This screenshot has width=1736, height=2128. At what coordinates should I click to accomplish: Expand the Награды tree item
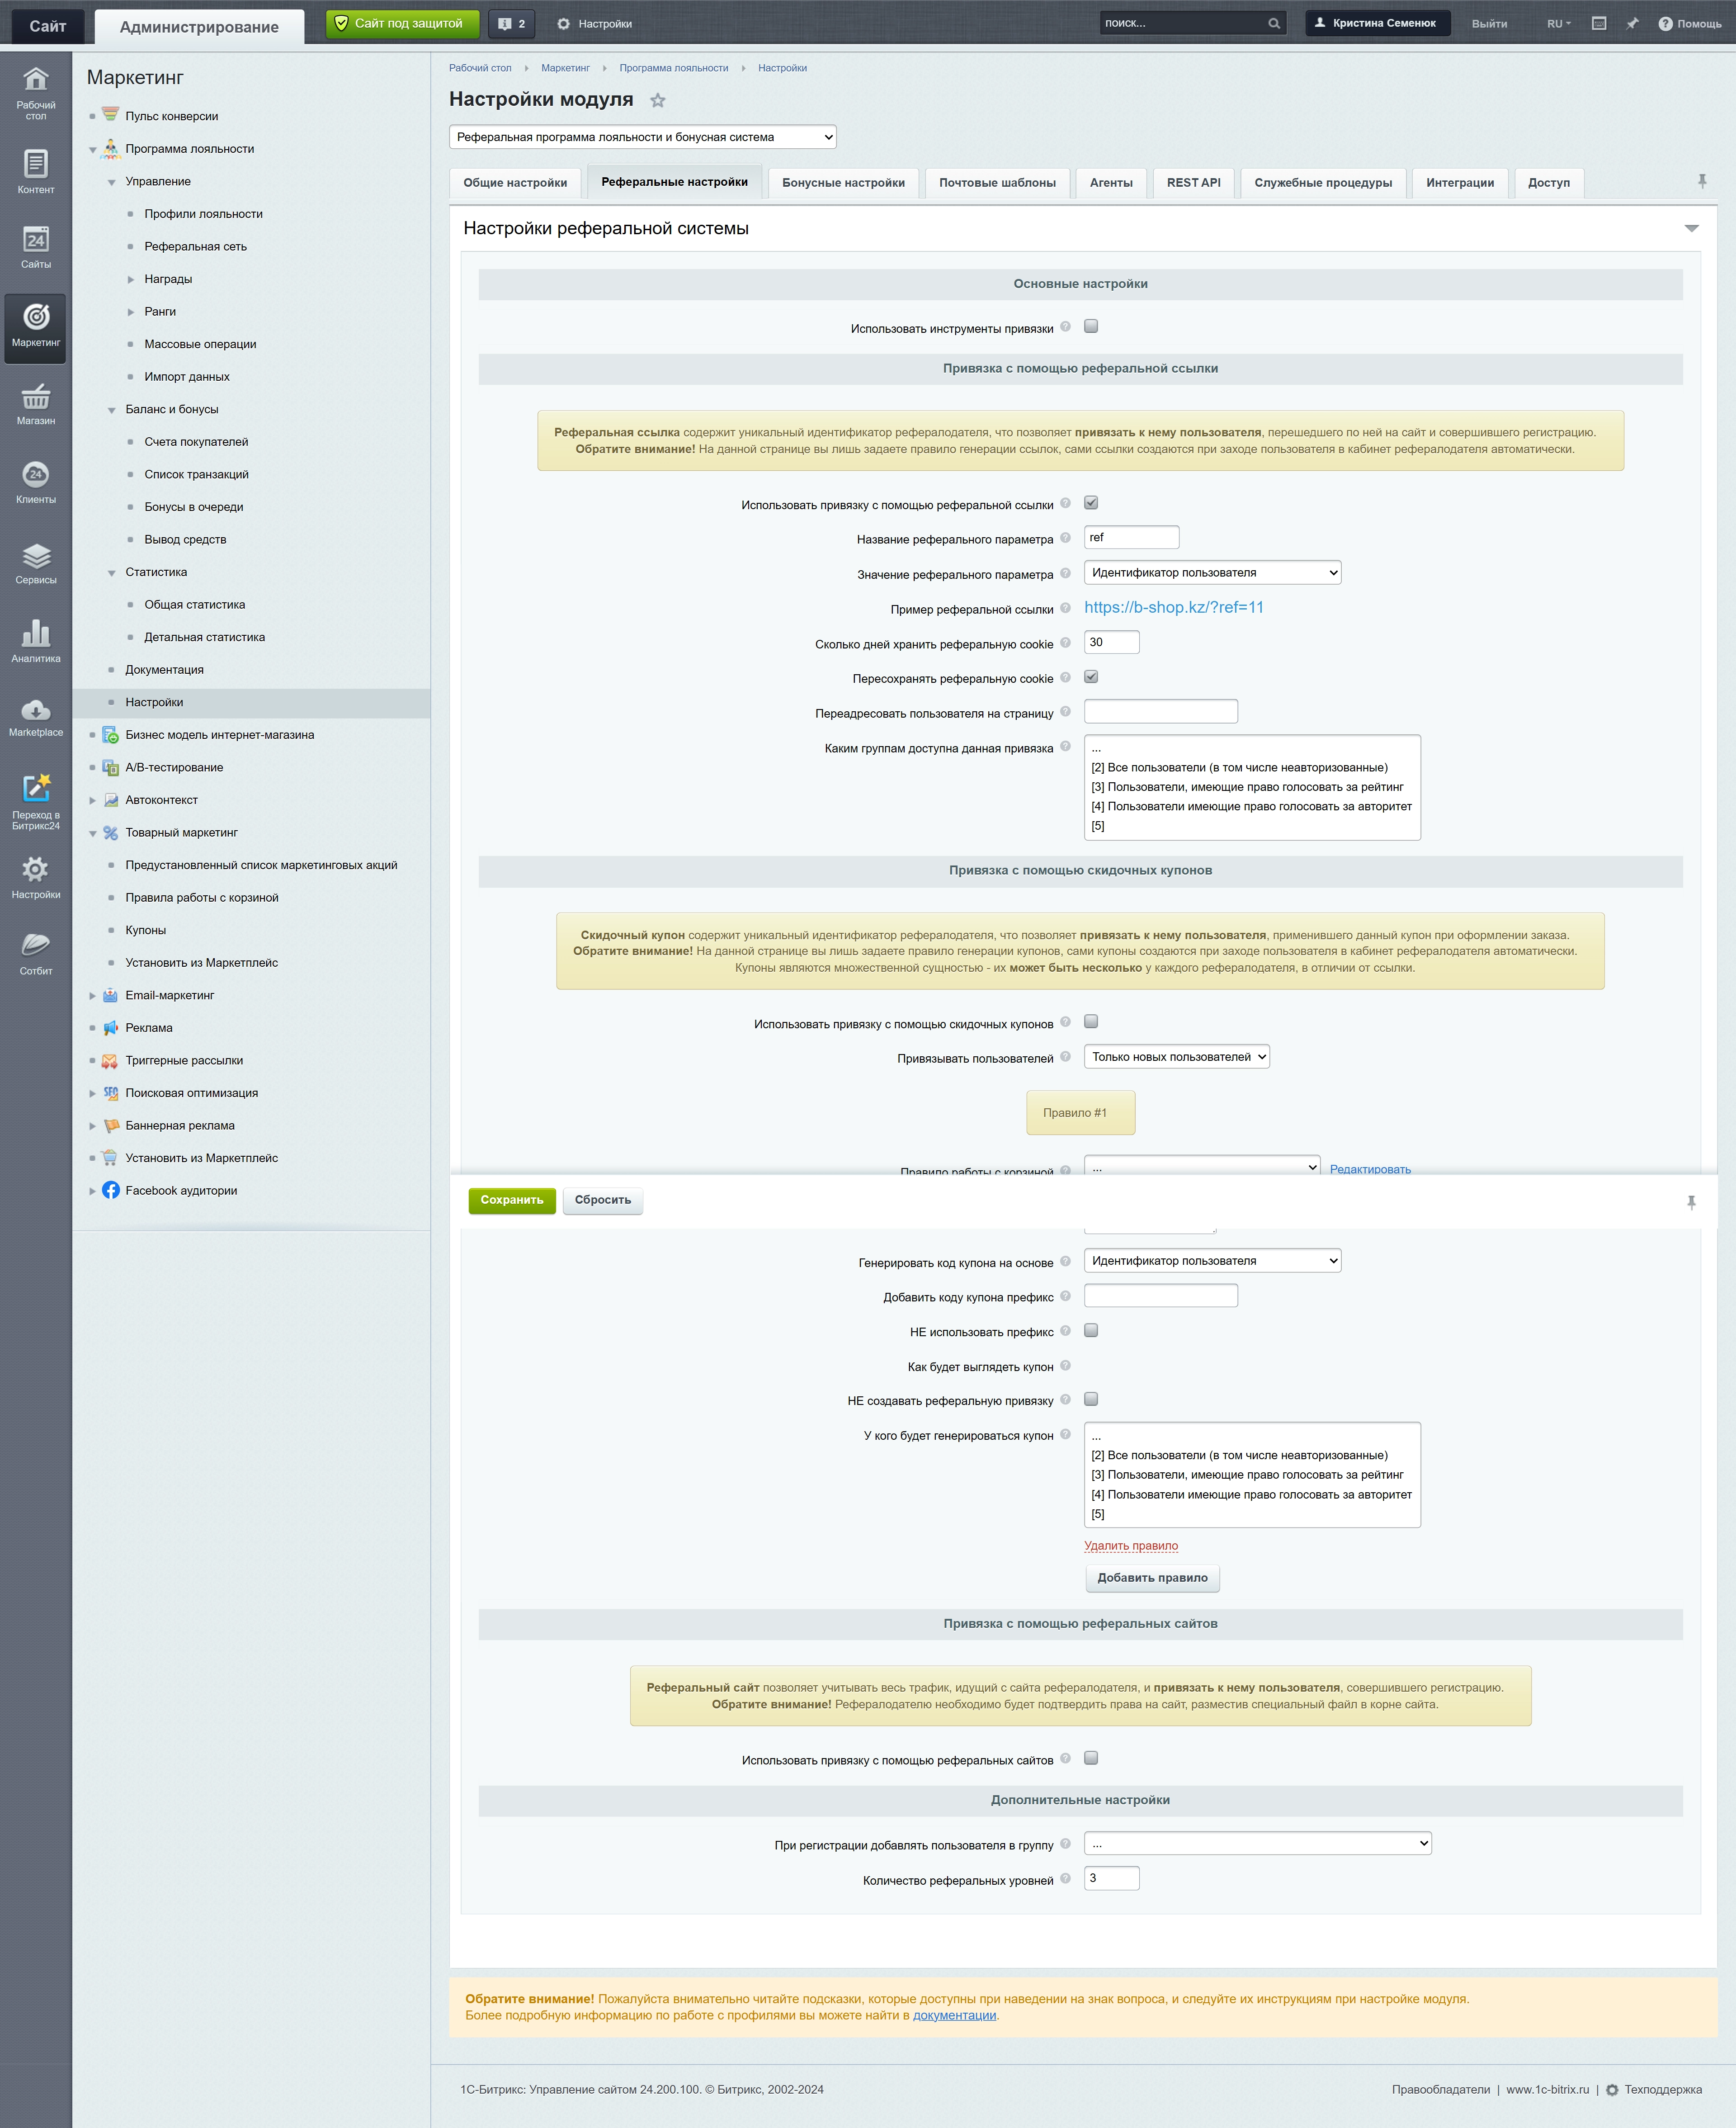[131, 279]
